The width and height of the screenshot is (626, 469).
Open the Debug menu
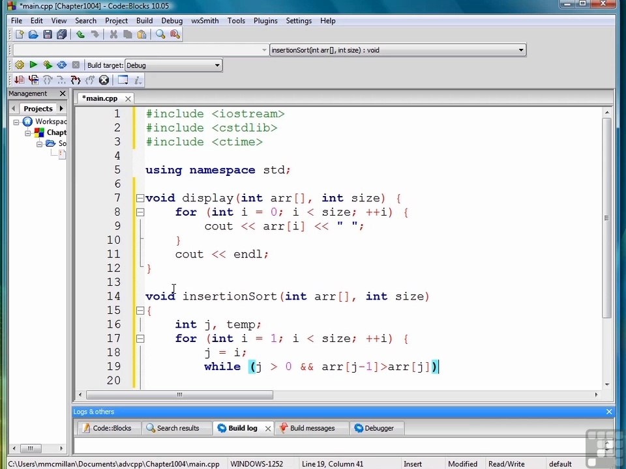(171, 21)
